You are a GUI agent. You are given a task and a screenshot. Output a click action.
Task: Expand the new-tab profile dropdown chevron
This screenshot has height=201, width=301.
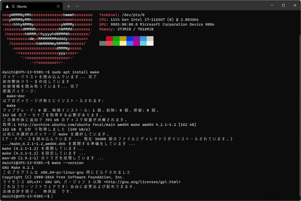[77, 6]
